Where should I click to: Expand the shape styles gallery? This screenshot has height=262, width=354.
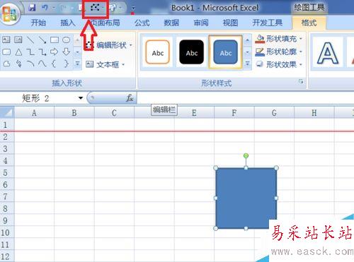coord(247,64)
